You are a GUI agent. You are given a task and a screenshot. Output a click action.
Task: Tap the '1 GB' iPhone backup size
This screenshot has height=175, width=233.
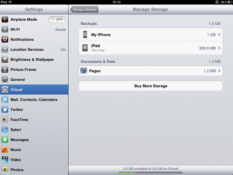coord(211,35)
